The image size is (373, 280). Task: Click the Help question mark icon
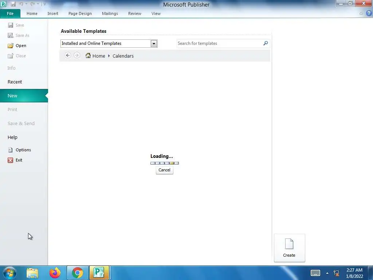pos(369,13)
